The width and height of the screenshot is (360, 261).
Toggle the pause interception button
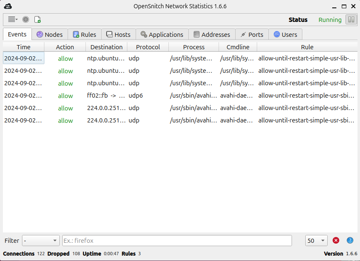(x=351, y=19)
